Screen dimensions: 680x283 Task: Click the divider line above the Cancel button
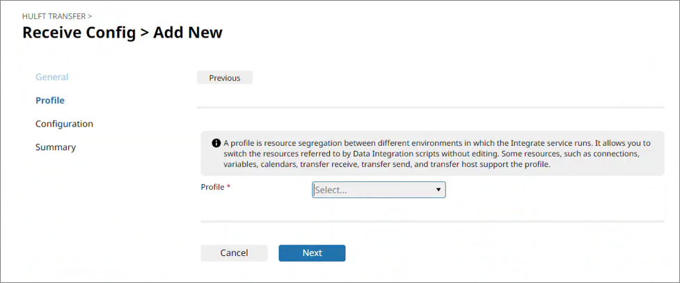pyautogui.click(x=432, y=222)
